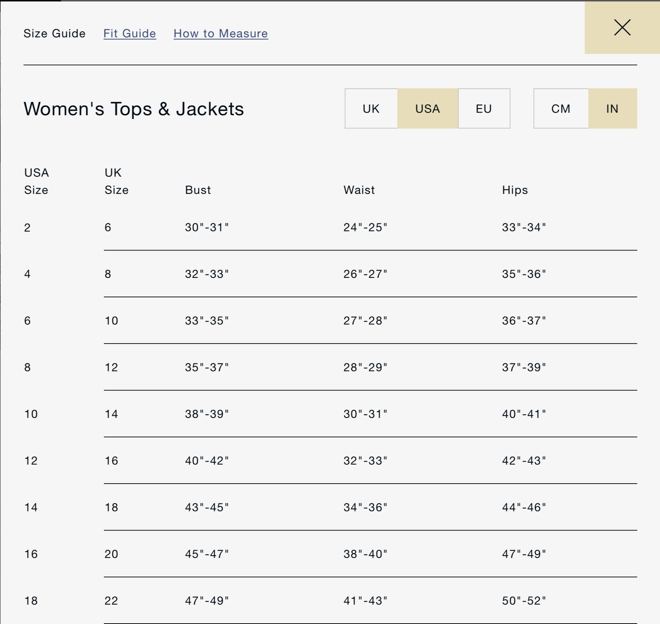
Task: Click the 44"-46" hips measurement cell
Action: click(x=524, y=507)
